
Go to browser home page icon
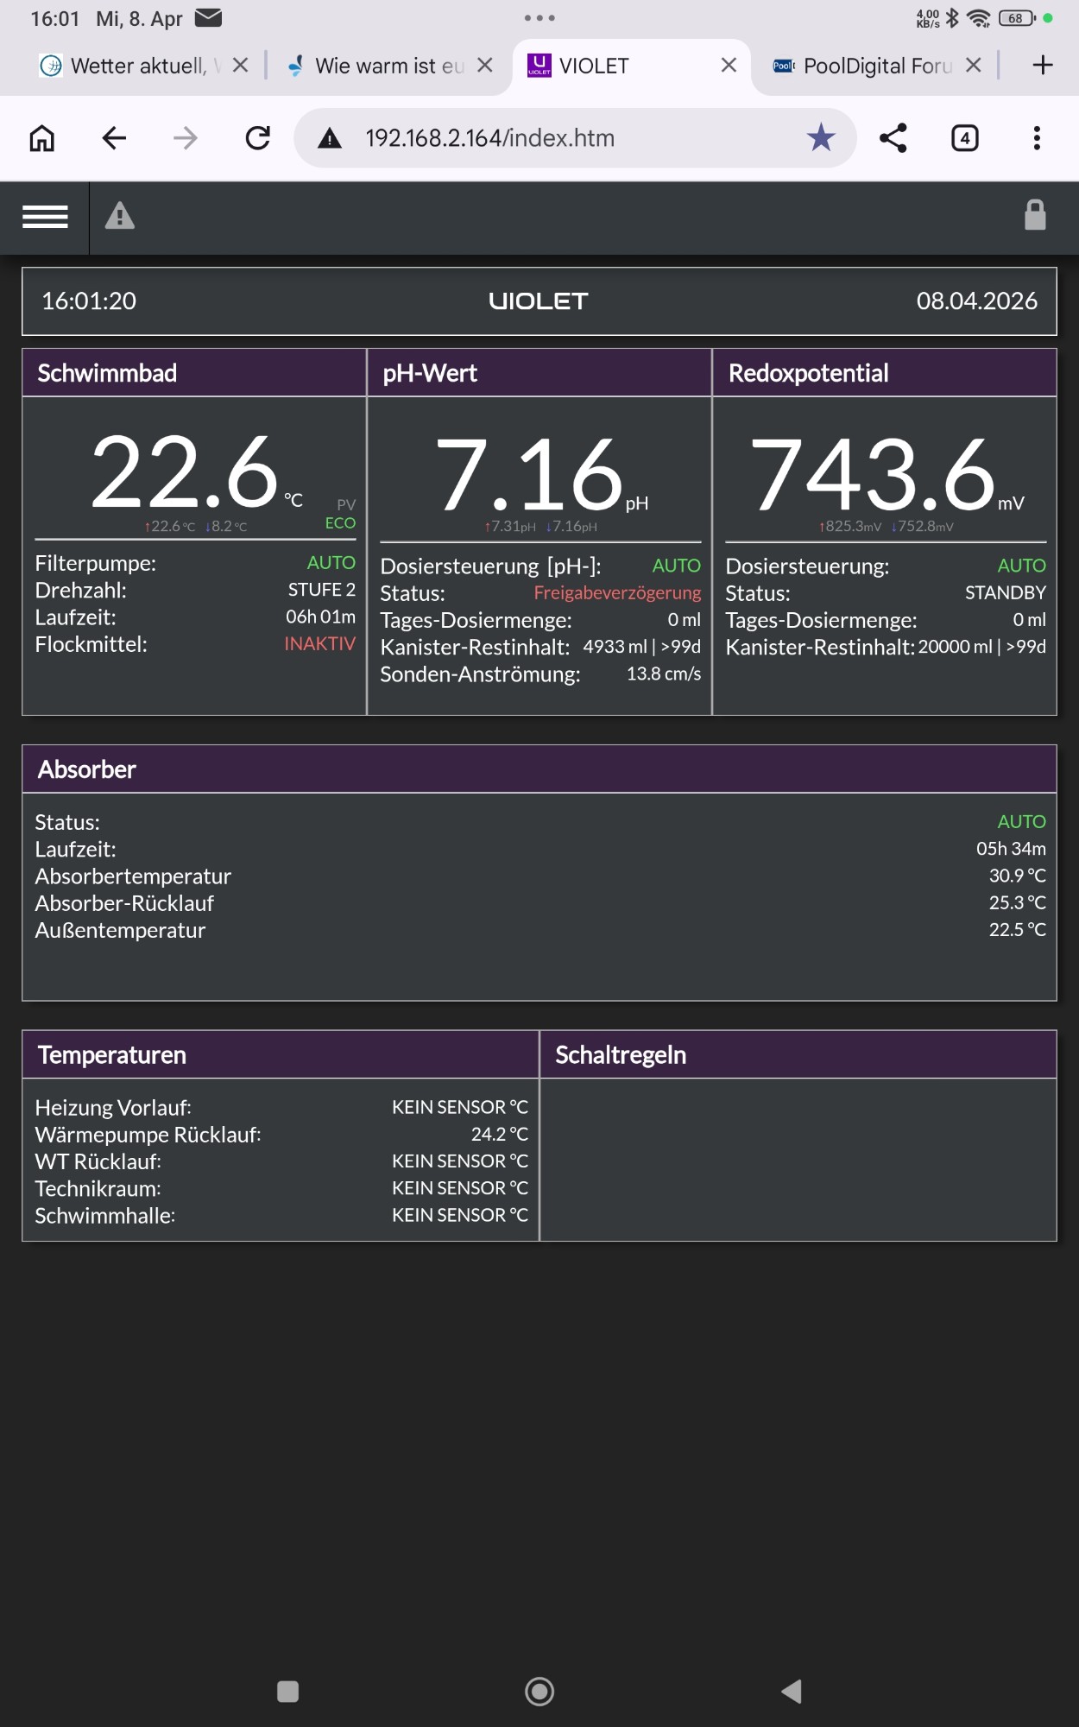[41, 137]
